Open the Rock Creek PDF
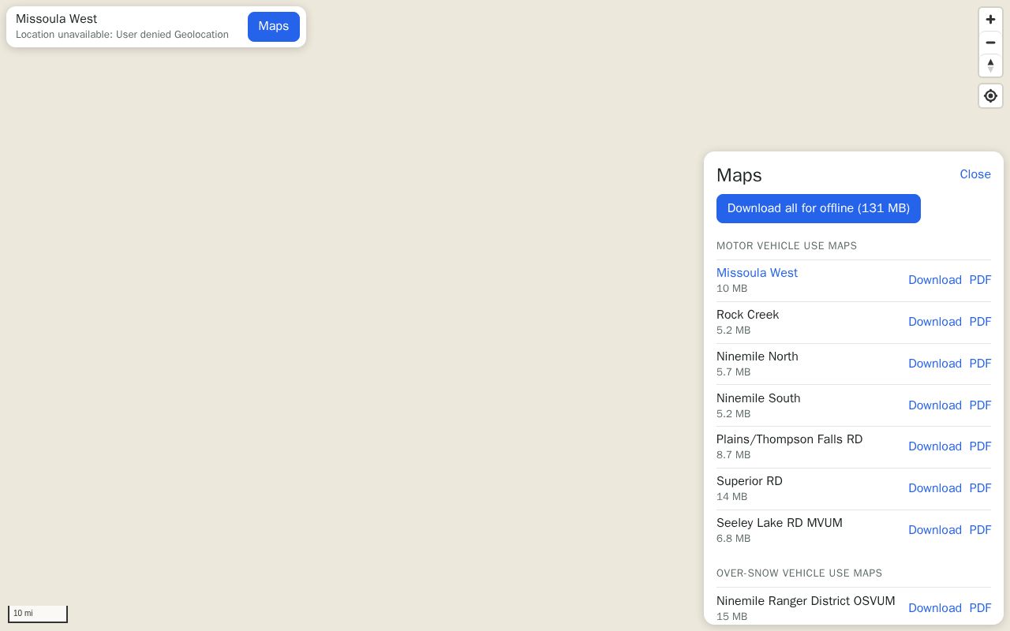 [x=980, y=322]
